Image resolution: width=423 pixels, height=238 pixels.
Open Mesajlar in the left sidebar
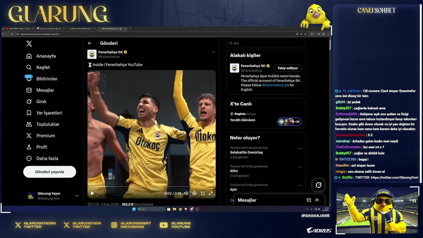40,90
